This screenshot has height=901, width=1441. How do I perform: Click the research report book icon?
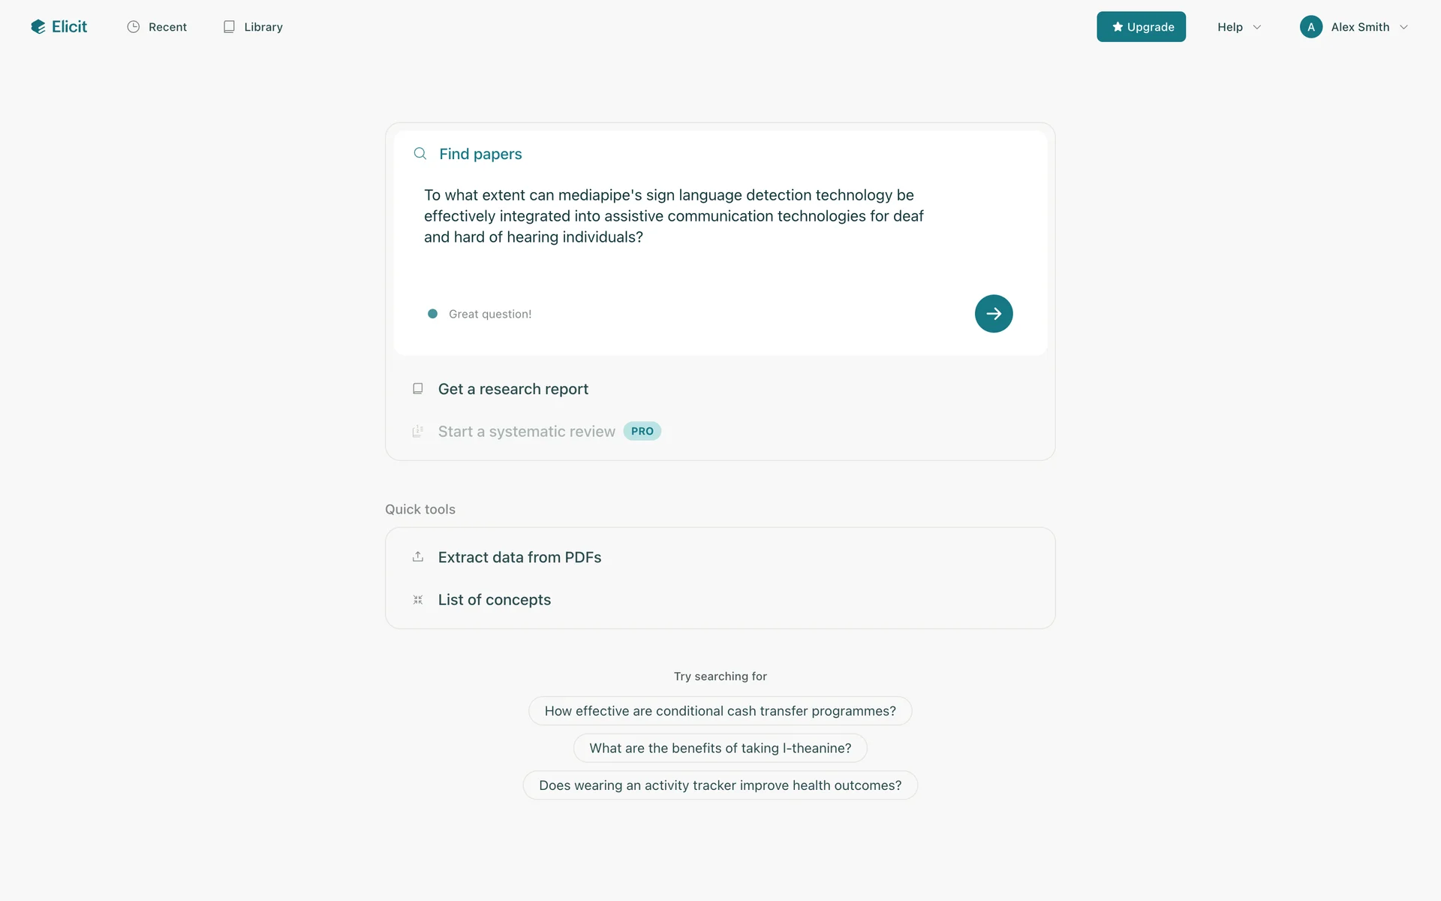[418, 389]
